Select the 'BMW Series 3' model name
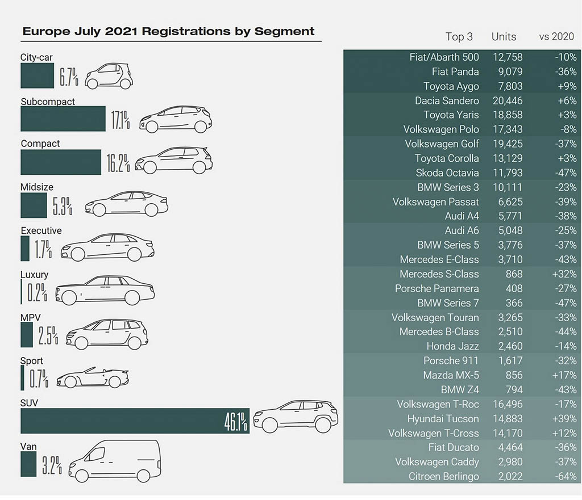The image size is (582, 500). click(x=448, y=187)
